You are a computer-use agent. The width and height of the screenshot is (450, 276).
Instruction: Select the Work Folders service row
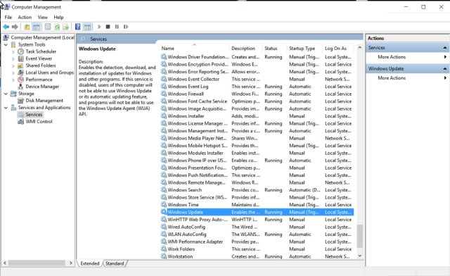pos(257,249)
